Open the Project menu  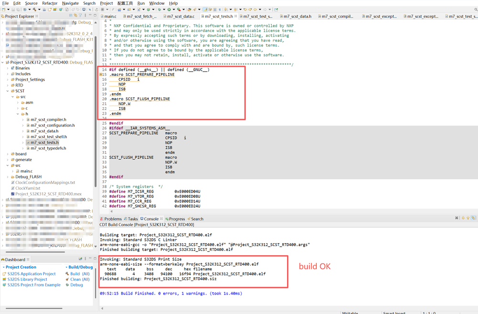[x=106, y=3]
